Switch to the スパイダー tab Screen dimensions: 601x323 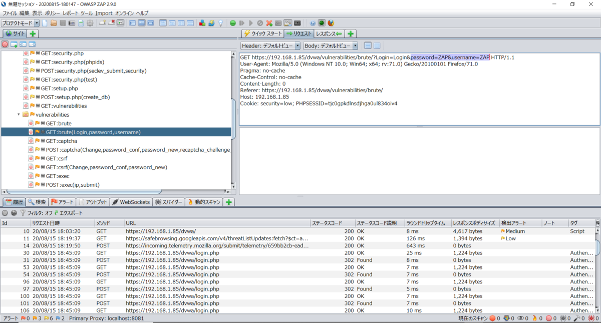(x=168, y=202)
